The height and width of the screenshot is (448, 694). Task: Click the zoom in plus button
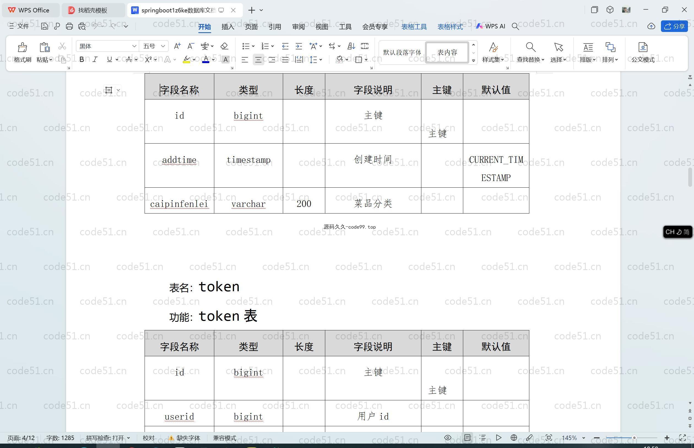(667, 438)
